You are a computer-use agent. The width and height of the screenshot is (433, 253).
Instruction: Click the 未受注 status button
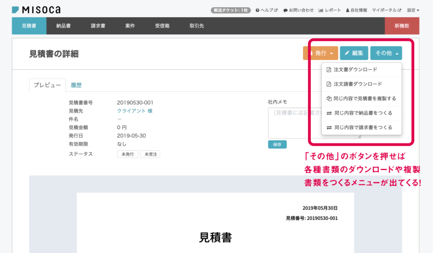point(151,154)
